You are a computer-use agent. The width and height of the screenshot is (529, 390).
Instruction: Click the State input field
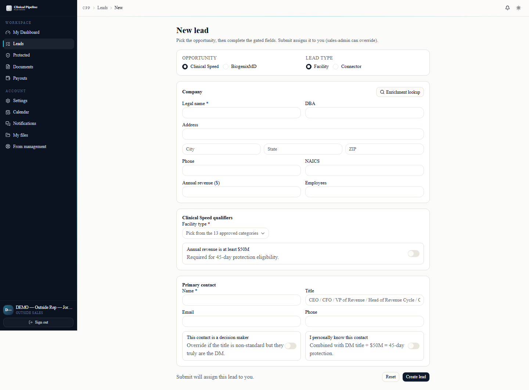(303, 149)
